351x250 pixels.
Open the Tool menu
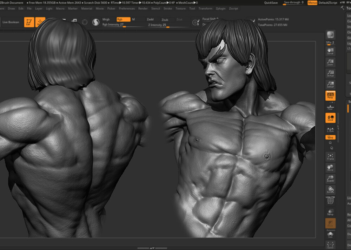pos(192,8)
